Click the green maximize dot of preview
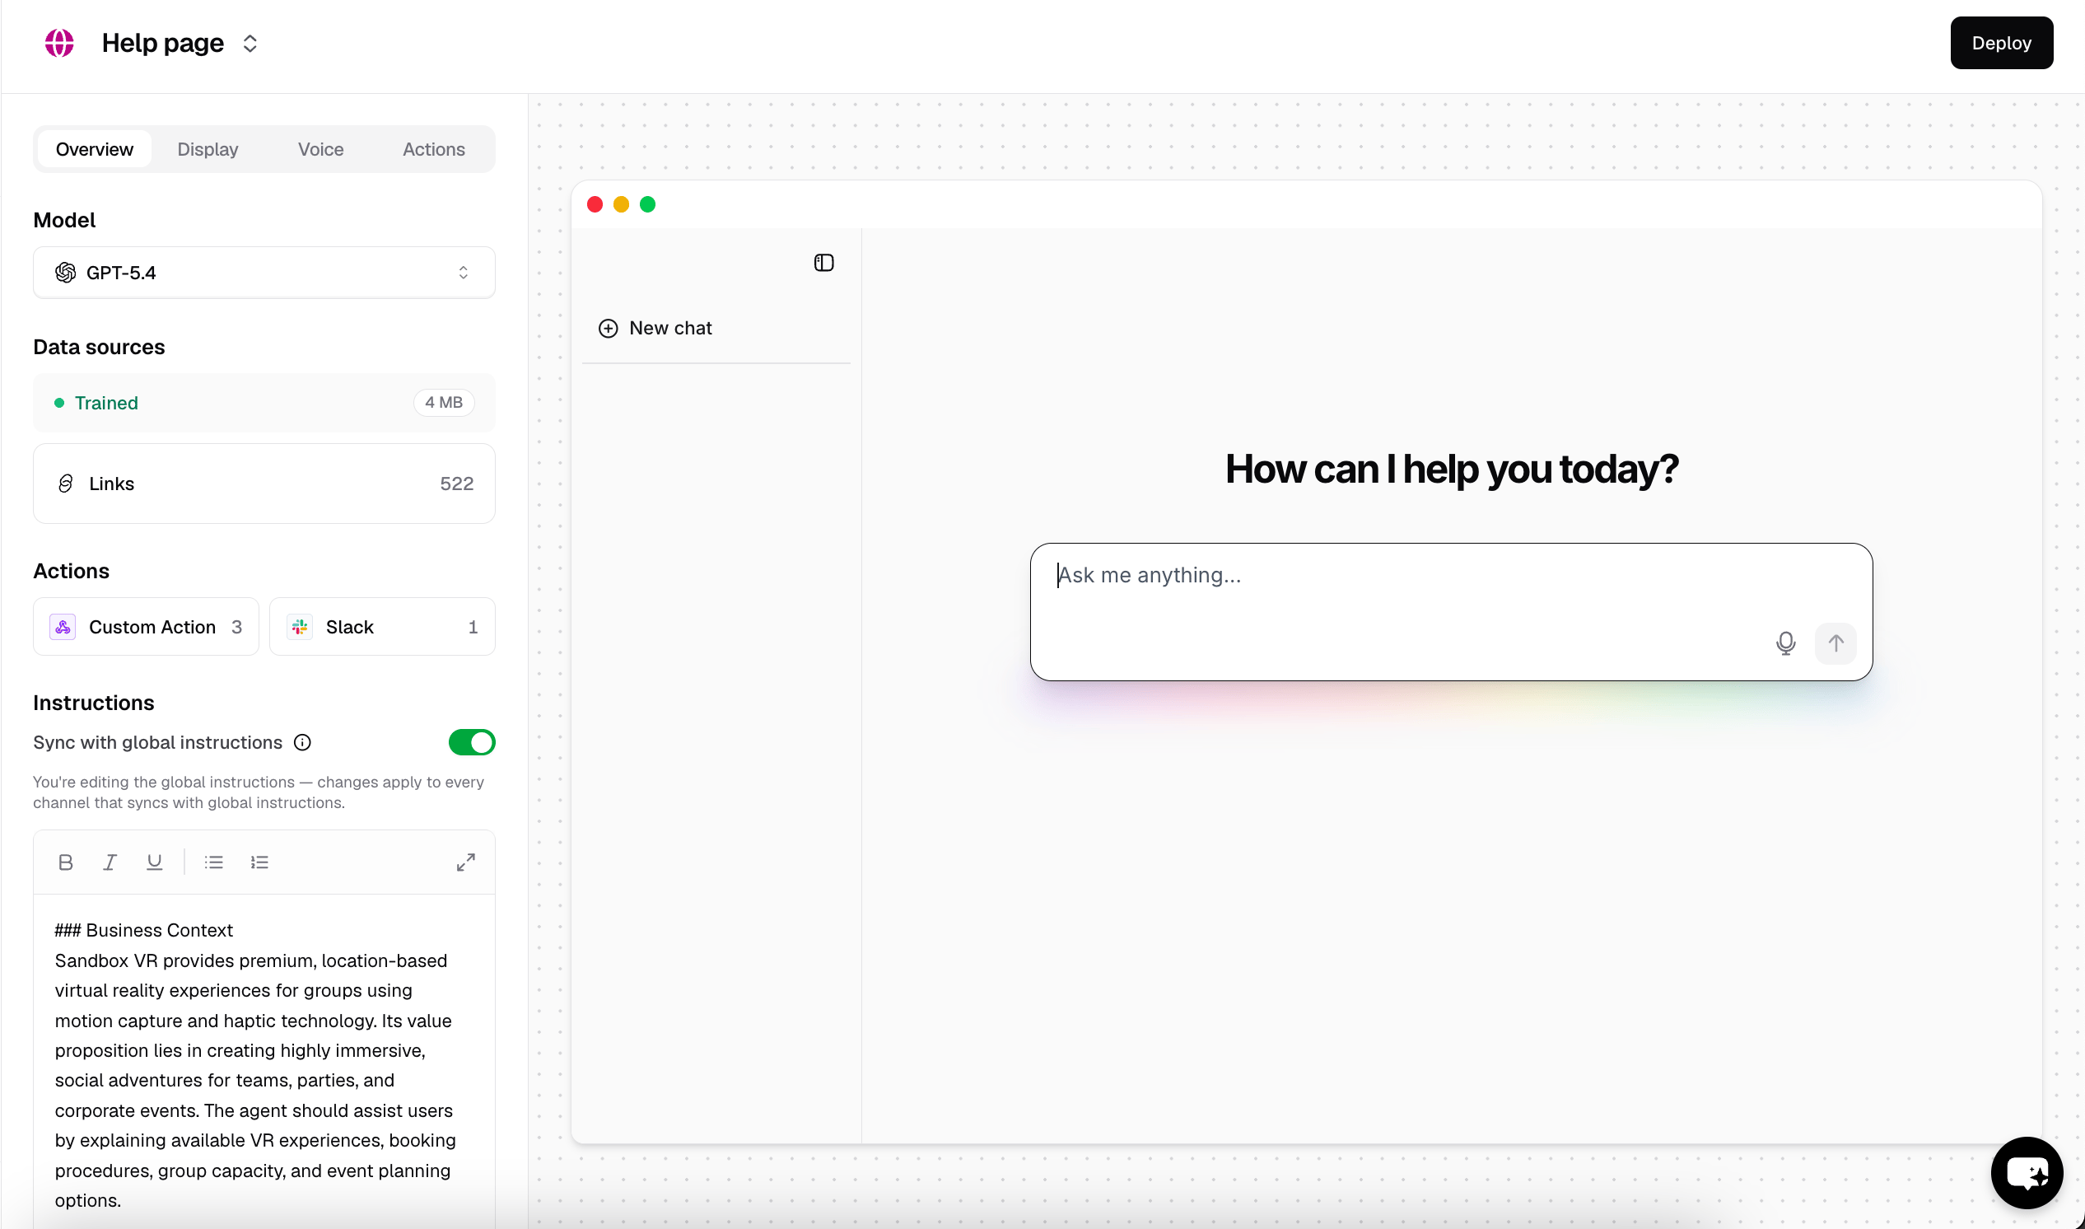This screenshot has height=1229, width=2085. click(647, 204)
